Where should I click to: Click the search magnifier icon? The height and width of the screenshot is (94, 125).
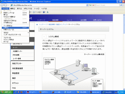[121, 5]
